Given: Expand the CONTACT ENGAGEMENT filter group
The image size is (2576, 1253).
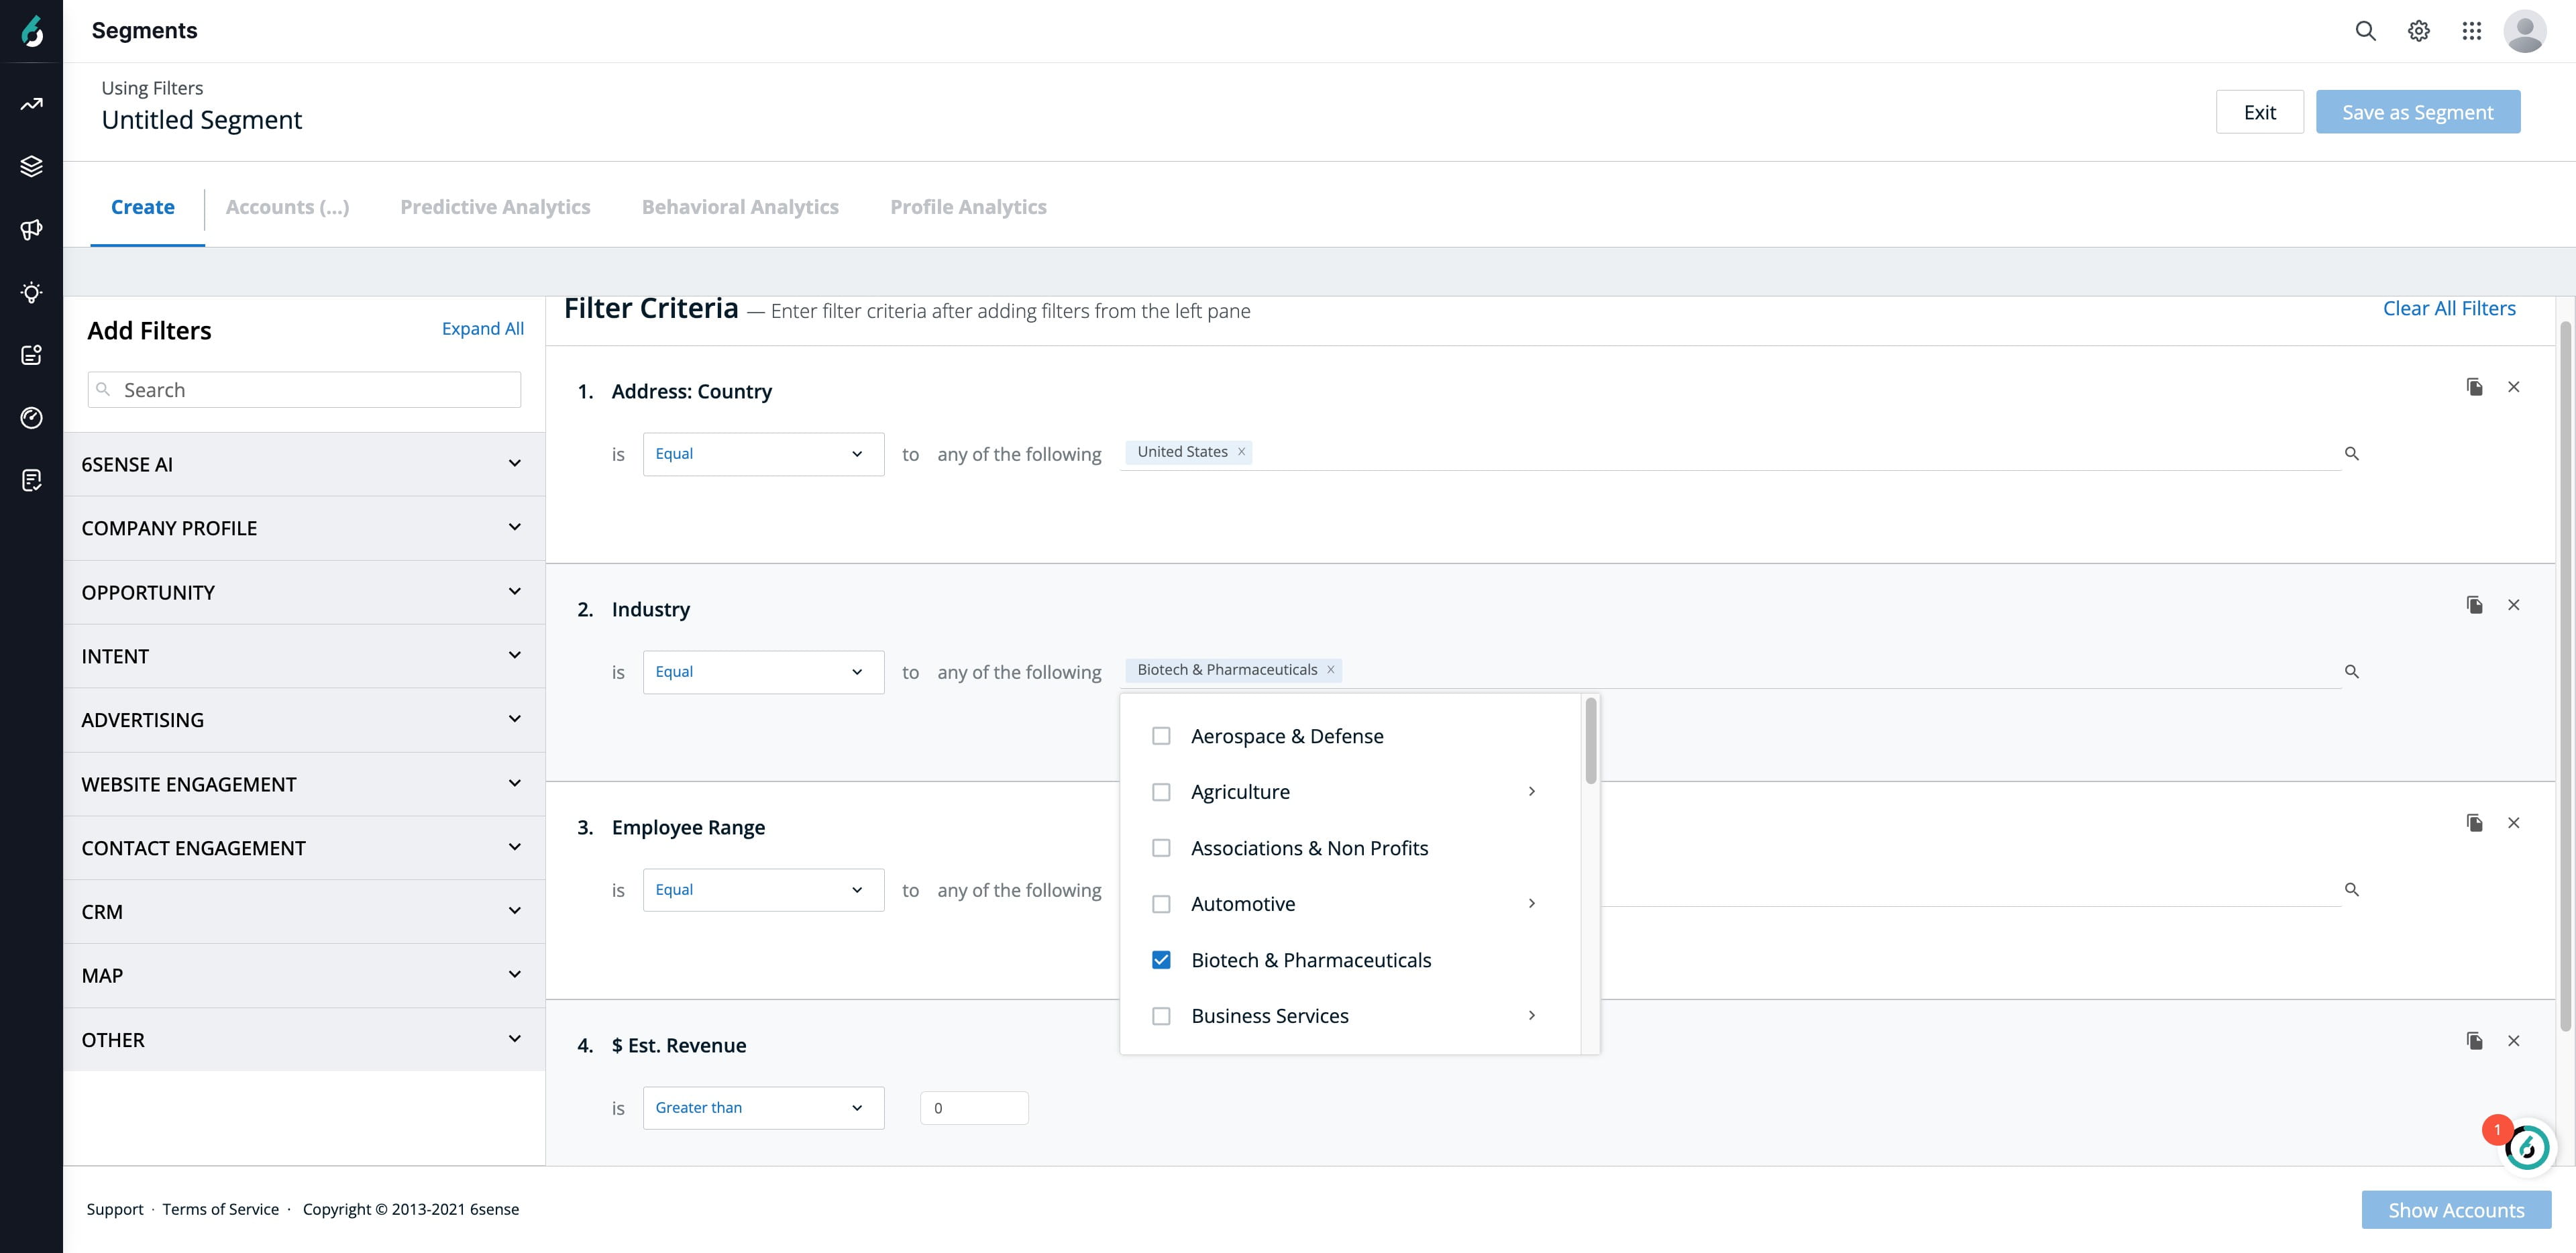Looking at the screenshot, I should coord(304,848).
